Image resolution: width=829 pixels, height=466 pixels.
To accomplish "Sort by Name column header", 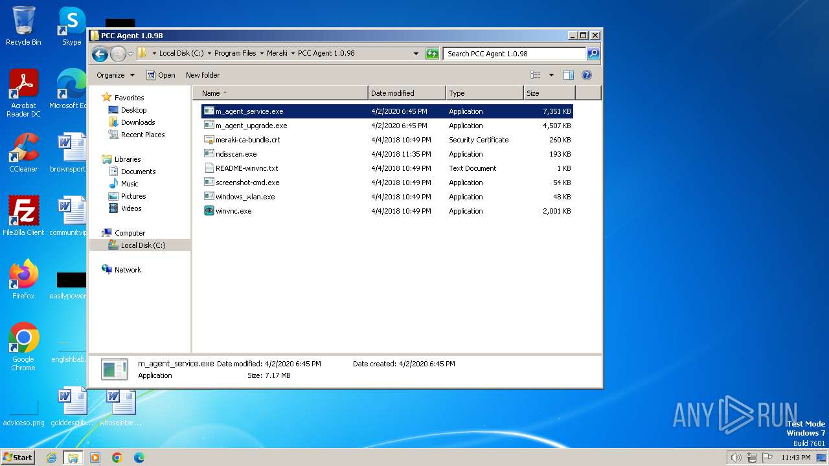I will point(280,93).
